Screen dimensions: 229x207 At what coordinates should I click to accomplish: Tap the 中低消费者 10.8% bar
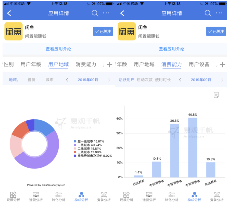point(157,169)
